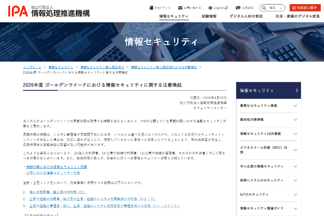Image resolution: width=324 pixels, height=216 pixels.
Task: Select 情報セキュリティ in main navigation
Action: pos(174,16)
